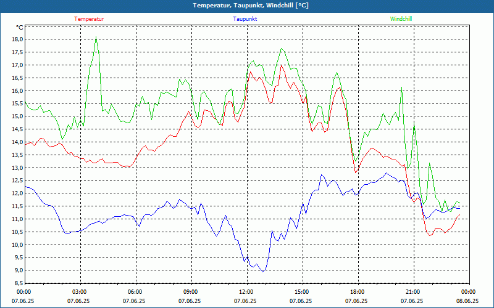Click the 8,5 y-axis value
Screen dimensions: 494x308
click(x=19, y=283)
